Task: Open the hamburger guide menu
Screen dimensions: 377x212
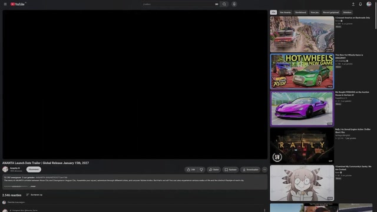Action: click(5, 4)
